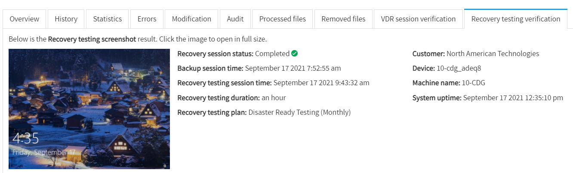Open the History tab
The image size is (573, 173).
click(x=66, y=19)
